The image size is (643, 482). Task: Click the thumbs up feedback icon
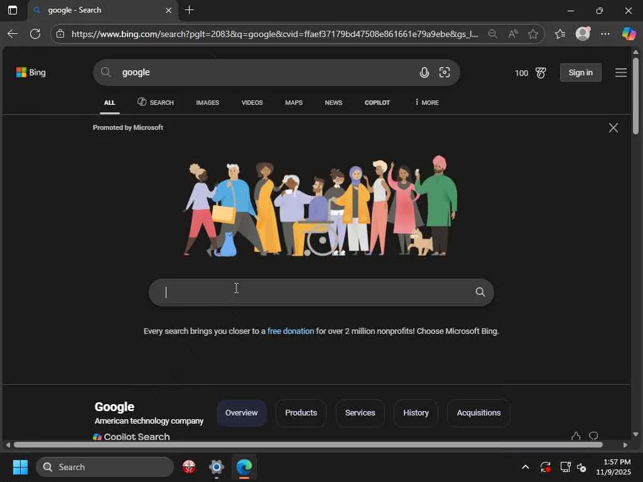[576, 436]
